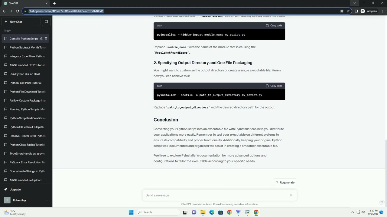Open the purple triangle app on taskbar
Screen dimensions: 387x217
click(238, 212)
